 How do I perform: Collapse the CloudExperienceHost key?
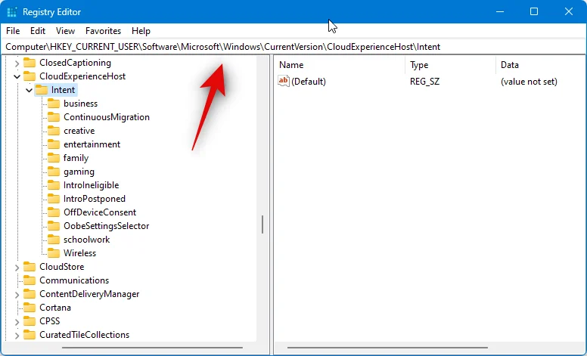pyautogui.click(x=17, y=76)
